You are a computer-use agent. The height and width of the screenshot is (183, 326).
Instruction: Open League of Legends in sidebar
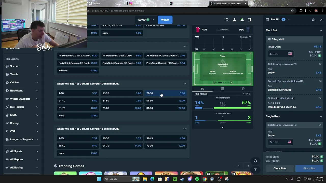click(x=22, y=139)
